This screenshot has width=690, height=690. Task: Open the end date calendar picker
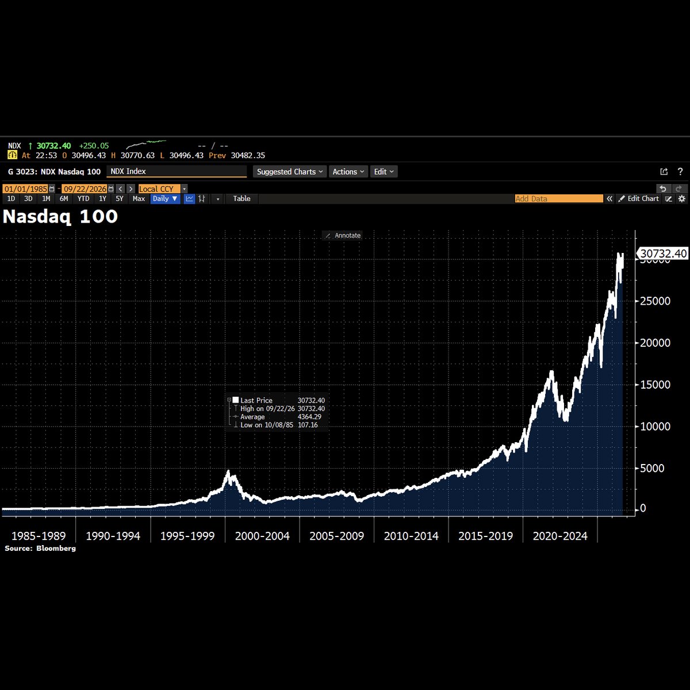click(x=111, y=189)
